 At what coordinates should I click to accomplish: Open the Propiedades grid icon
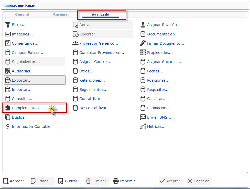tap(143, 53)
